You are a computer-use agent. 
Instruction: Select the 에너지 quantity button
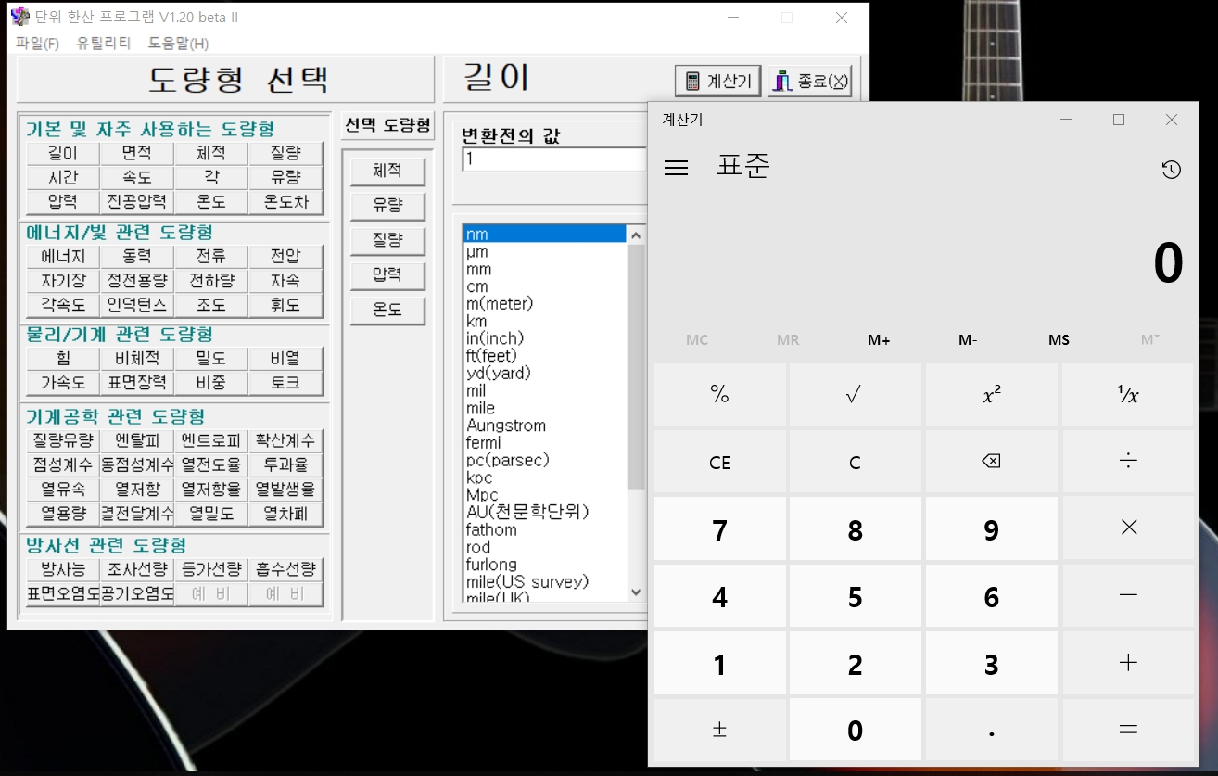pyautogui.click(x=63, y=256)
